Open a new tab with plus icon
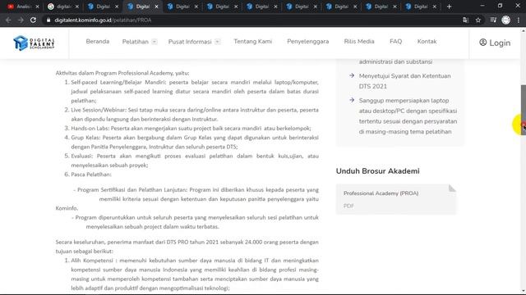Image resolution: width=526 pixels, height=295 pixels. click(449, 7)
